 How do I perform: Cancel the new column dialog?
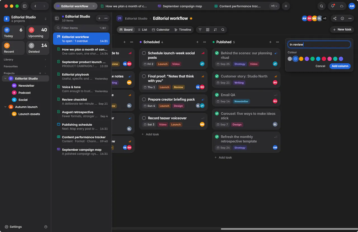point(320,66)
